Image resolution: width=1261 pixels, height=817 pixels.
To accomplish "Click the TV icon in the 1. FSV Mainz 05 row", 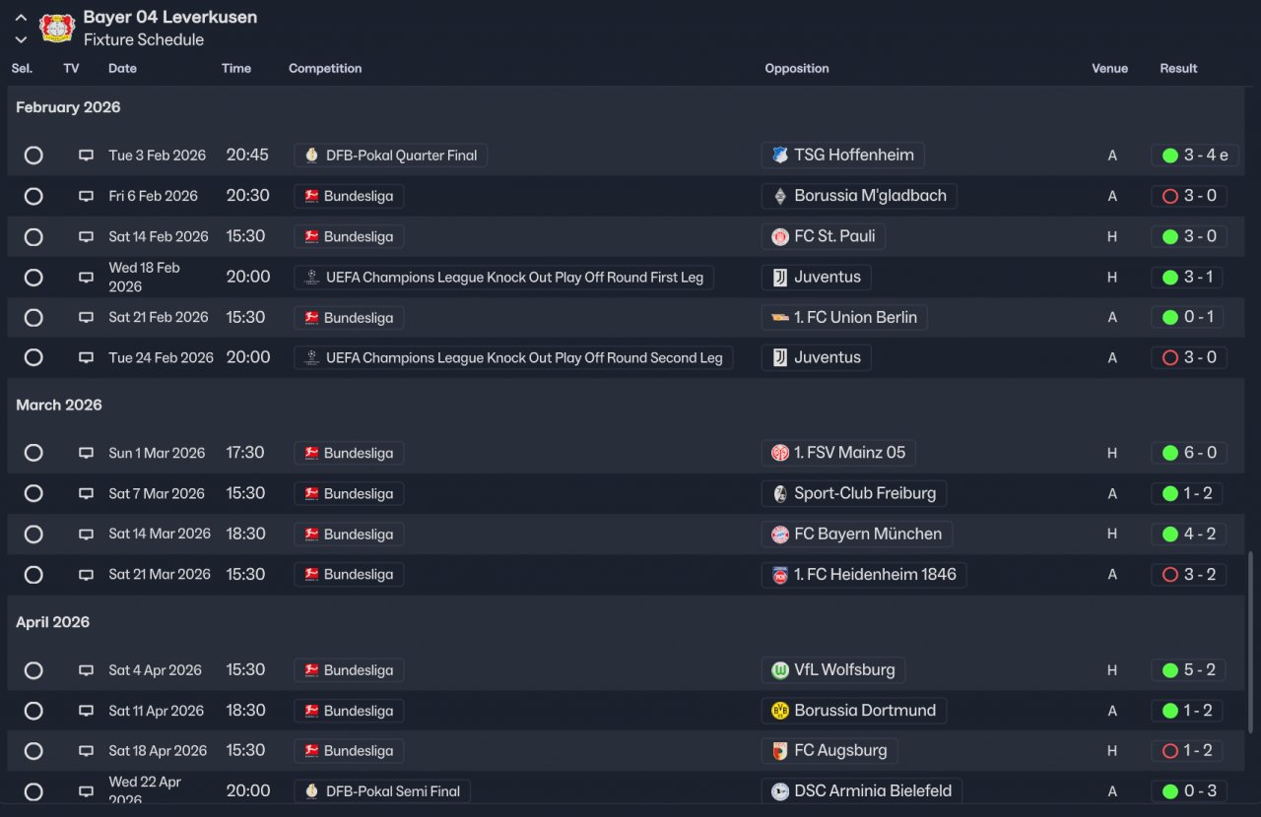I will click(87, 454).
